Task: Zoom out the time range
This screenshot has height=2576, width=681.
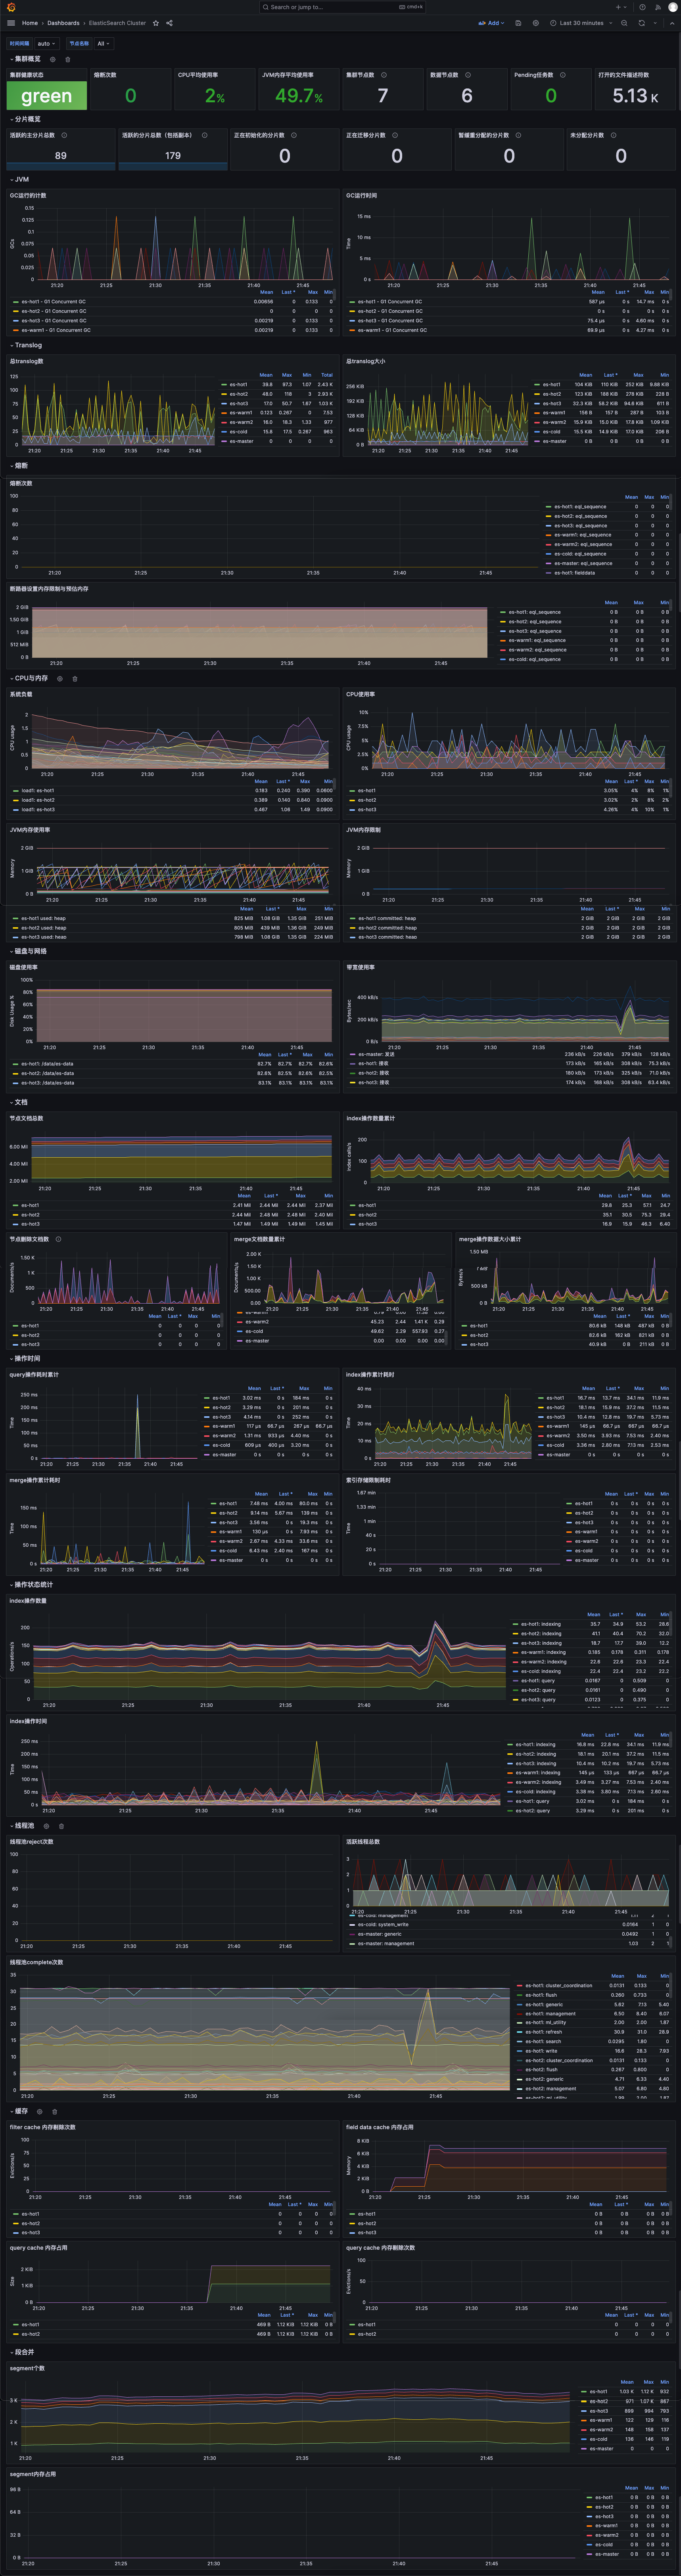Action: [x=624, y=23]
